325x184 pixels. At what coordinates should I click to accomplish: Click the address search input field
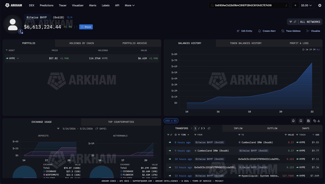(249, 5)
